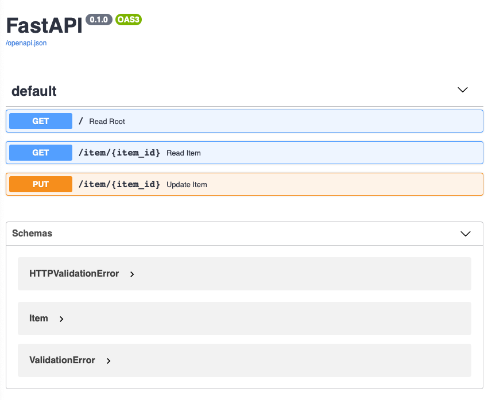Click the HTTPValidationError schema name
This screenshot has width=492, height=400.
[x=73, y=274]
